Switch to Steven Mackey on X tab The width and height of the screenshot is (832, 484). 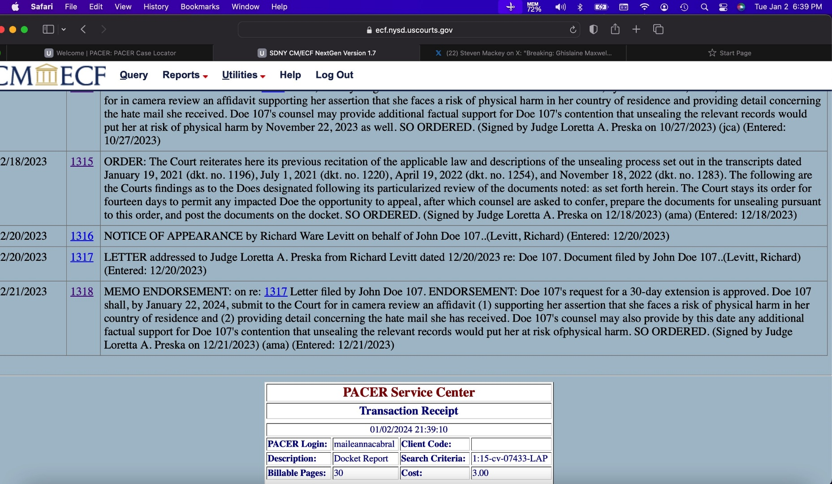tap(523, 53)
